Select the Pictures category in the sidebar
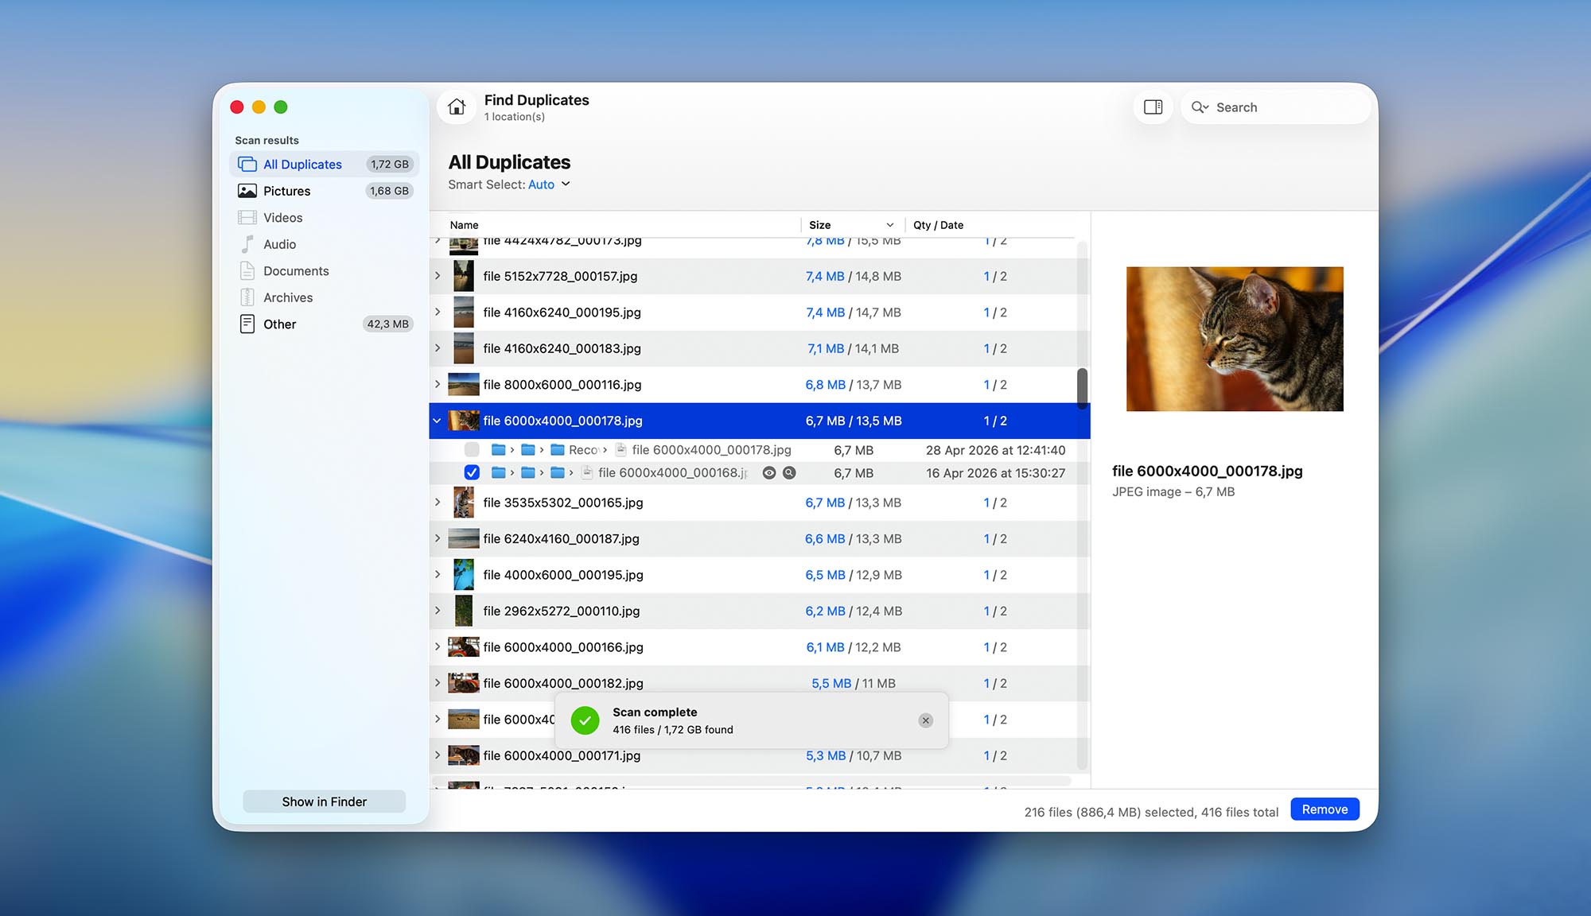Screen dimensions: 1591x916 (x=285, y=190)
